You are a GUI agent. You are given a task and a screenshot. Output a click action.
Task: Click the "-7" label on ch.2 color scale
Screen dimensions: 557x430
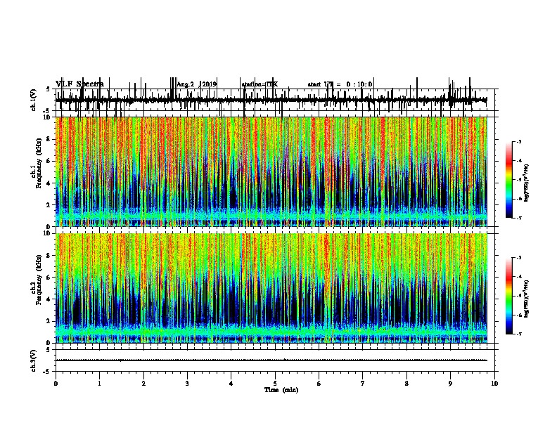pos(519,334)
